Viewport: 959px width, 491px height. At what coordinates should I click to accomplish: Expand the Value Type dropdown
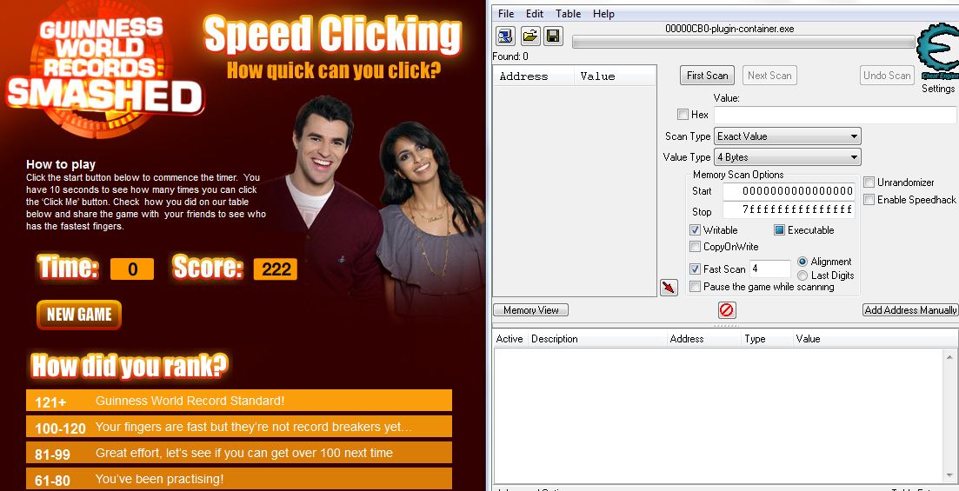point(788,157)
